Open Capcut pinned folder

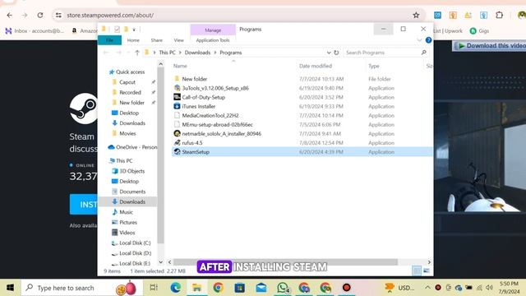(x=127, y=82)
